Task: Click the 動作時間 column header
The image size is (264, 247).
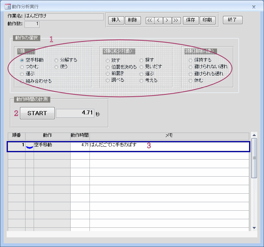Action: (80, 136)
